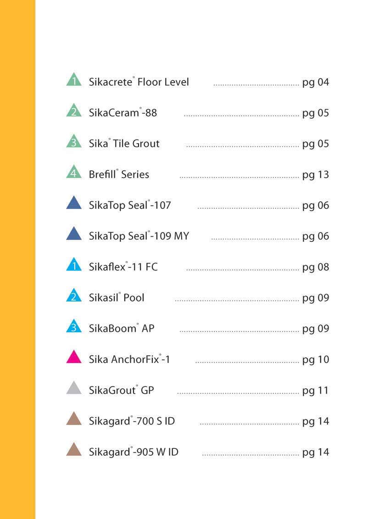The height and width of the screenshot is (519, 367).
Task: Select the green triangle numbered 4
Action: point(74,172)
